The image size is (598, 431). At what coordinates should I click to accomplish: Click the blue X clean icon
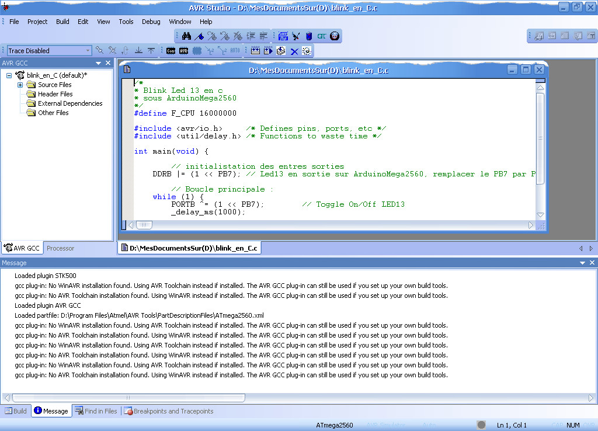click(294, 51)
